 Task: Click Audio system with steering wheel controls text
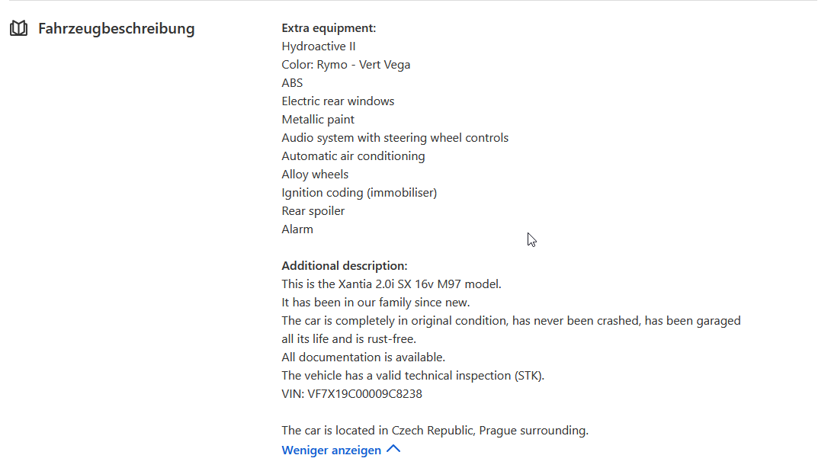click(x=395, y=138)
